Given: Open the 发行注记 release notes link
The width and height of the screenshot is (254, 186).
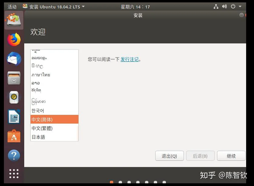Looking at the screenshot, I should [130, 59].
